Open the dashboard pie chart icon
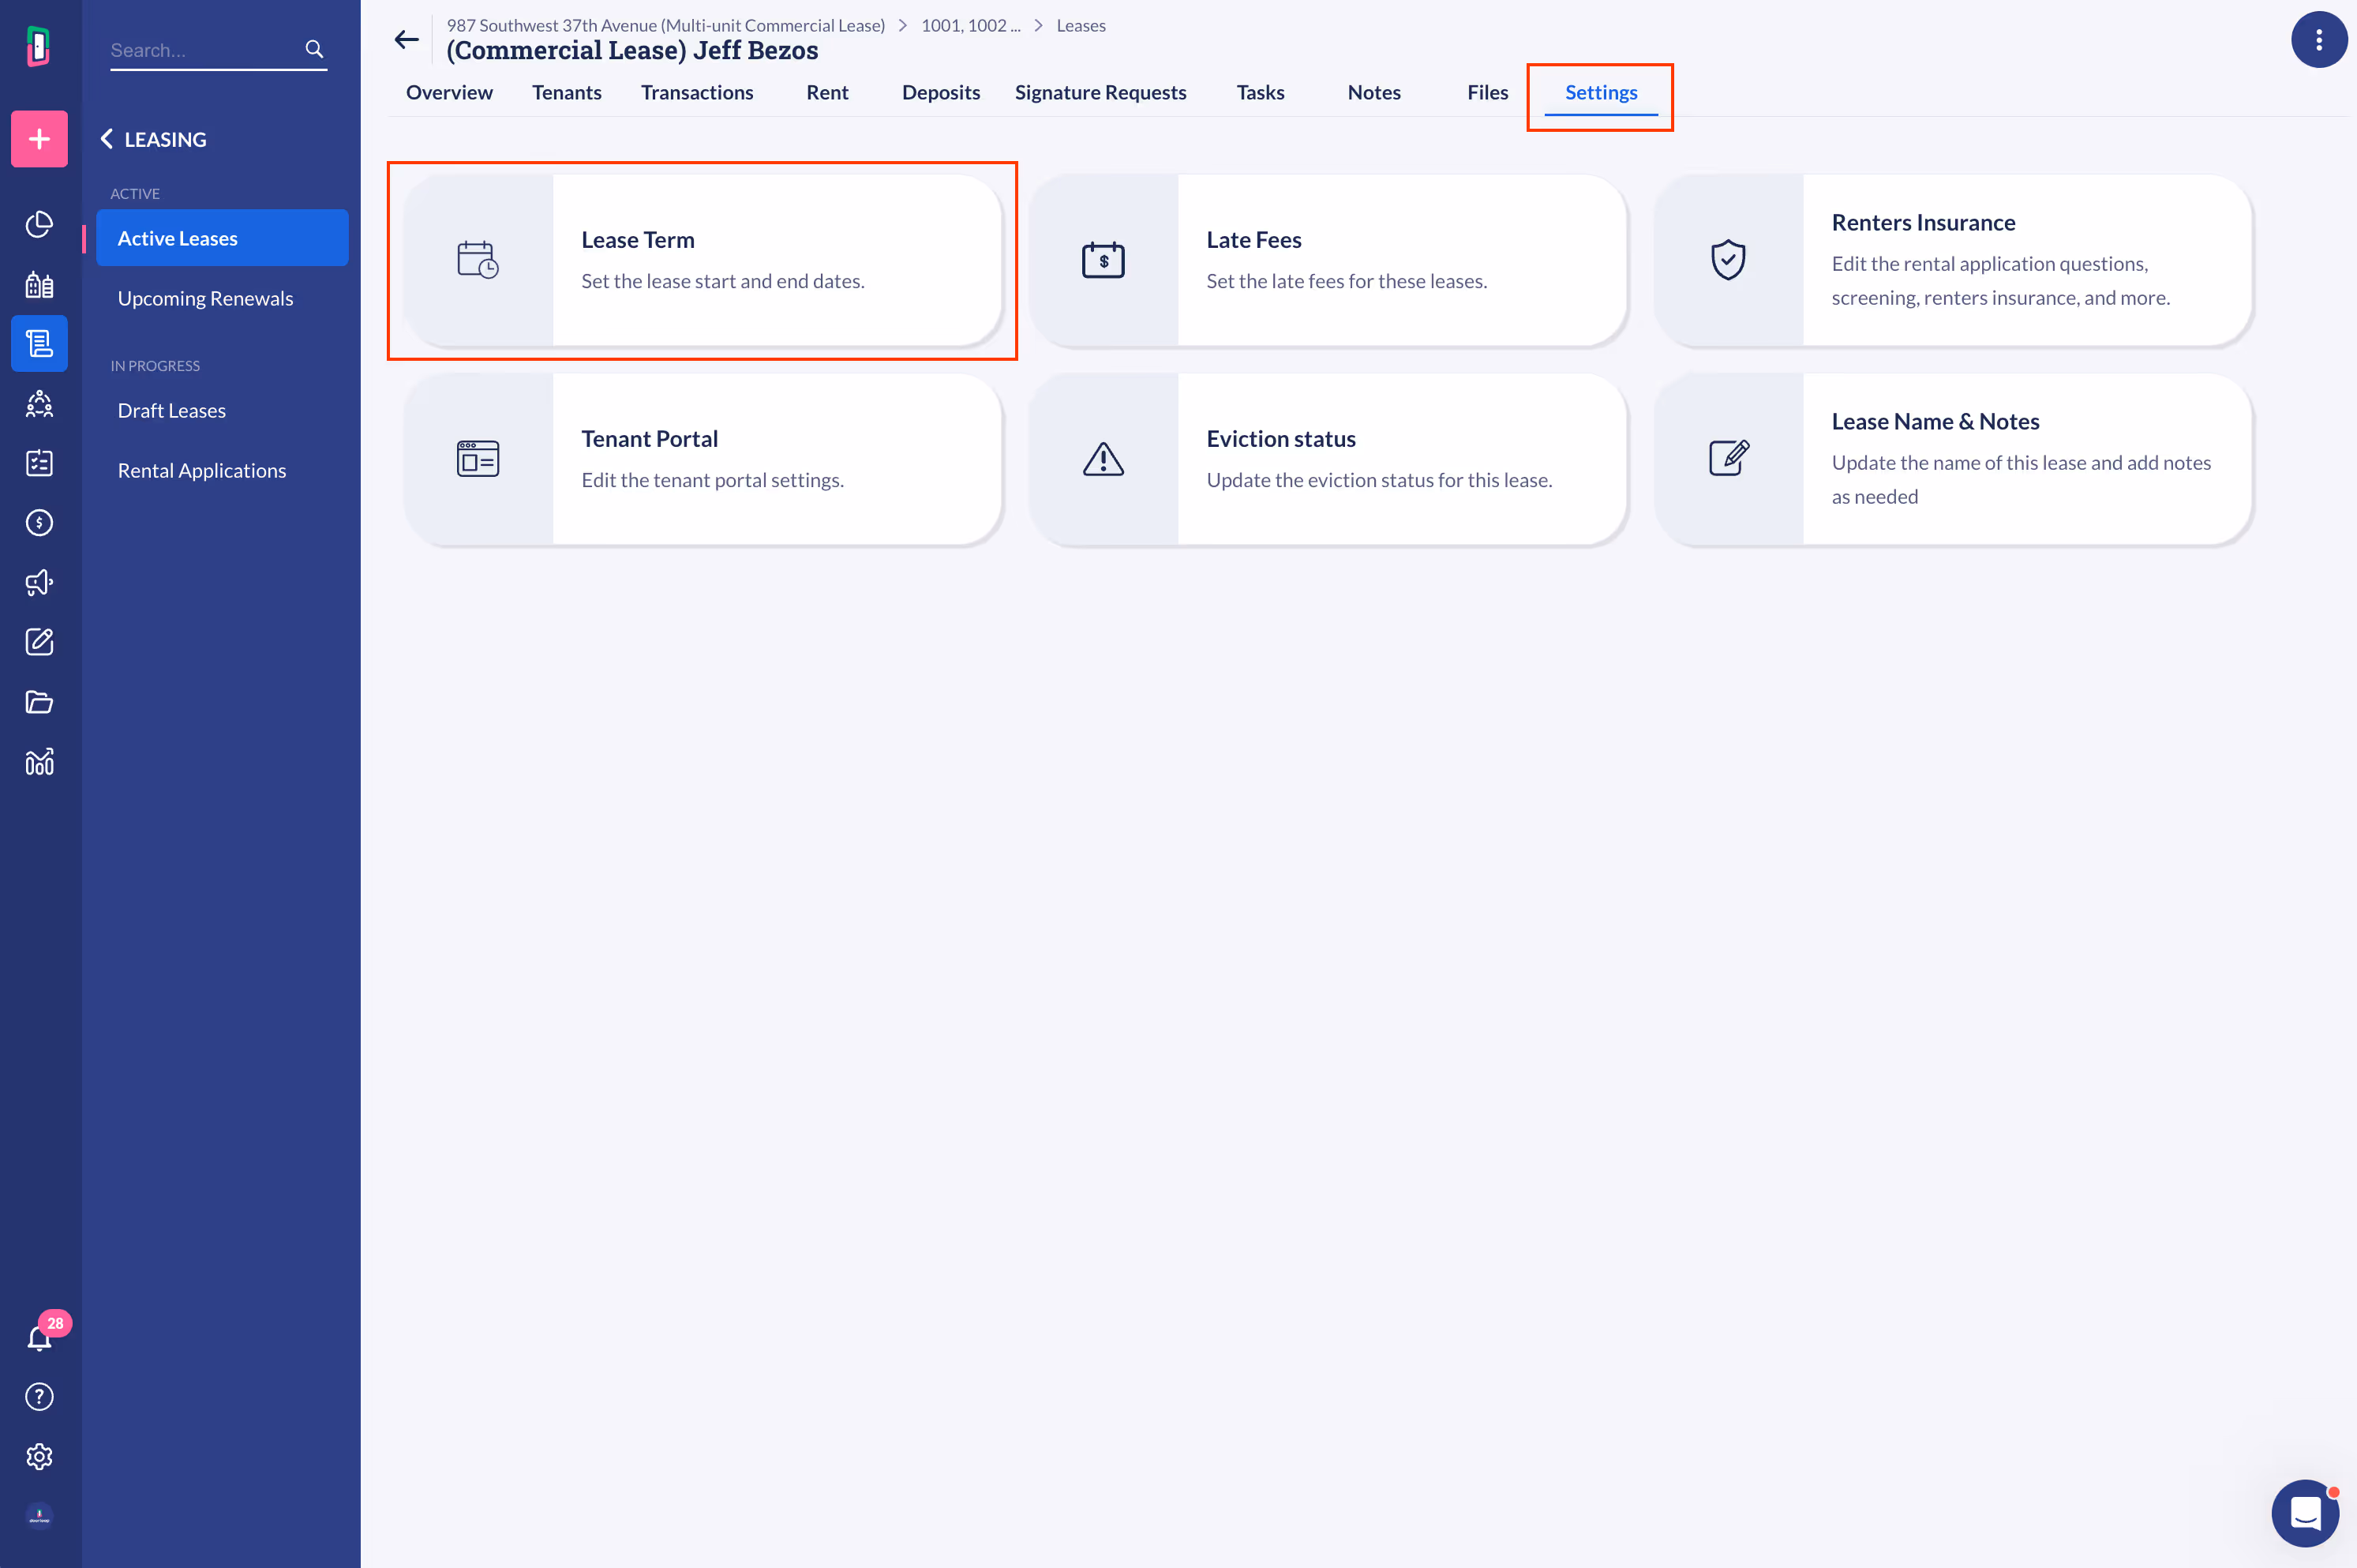2357x1568 pixels. pos(39,224)
